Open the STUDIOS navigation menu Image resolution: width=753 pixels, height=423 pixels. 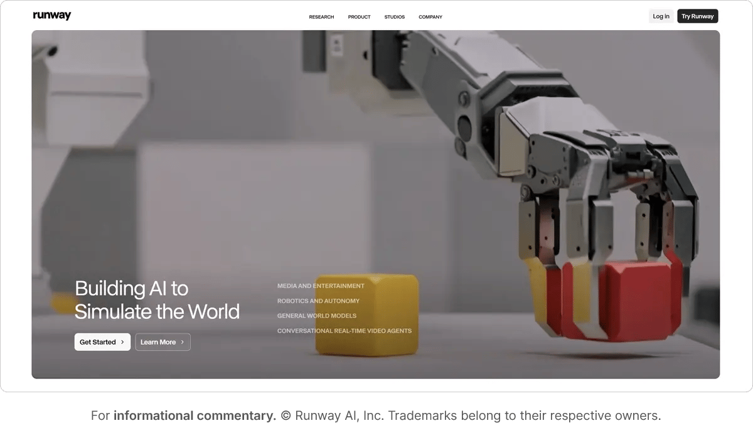[394, 17]
